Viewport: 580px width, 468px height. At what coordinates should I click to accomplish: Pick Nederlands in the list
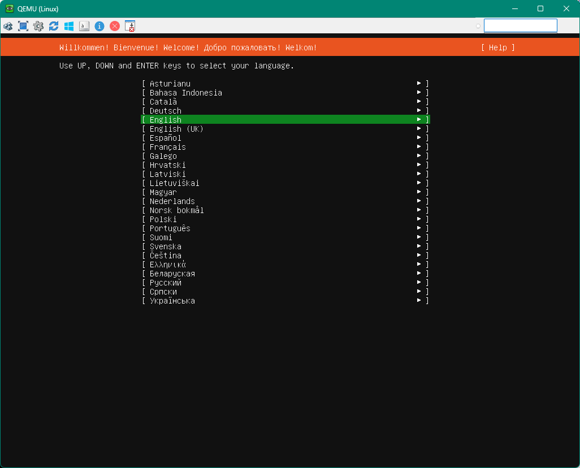click(x=285, y=201)
